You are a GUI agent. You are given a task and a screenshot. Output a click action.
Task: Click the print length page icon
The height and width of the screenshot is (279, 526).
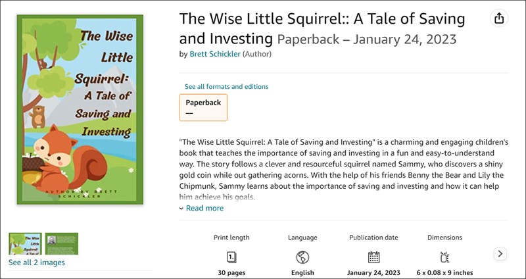click(231, 257)
